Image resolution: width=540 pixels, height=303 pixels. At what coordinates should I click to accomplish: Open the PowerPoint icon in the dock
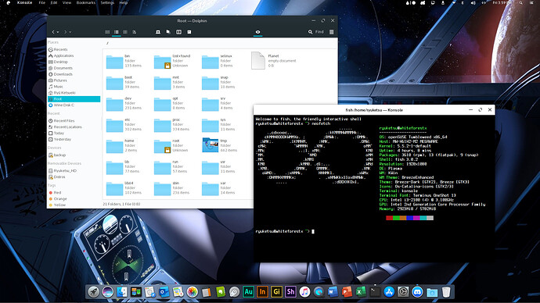(x=347, y=292)
